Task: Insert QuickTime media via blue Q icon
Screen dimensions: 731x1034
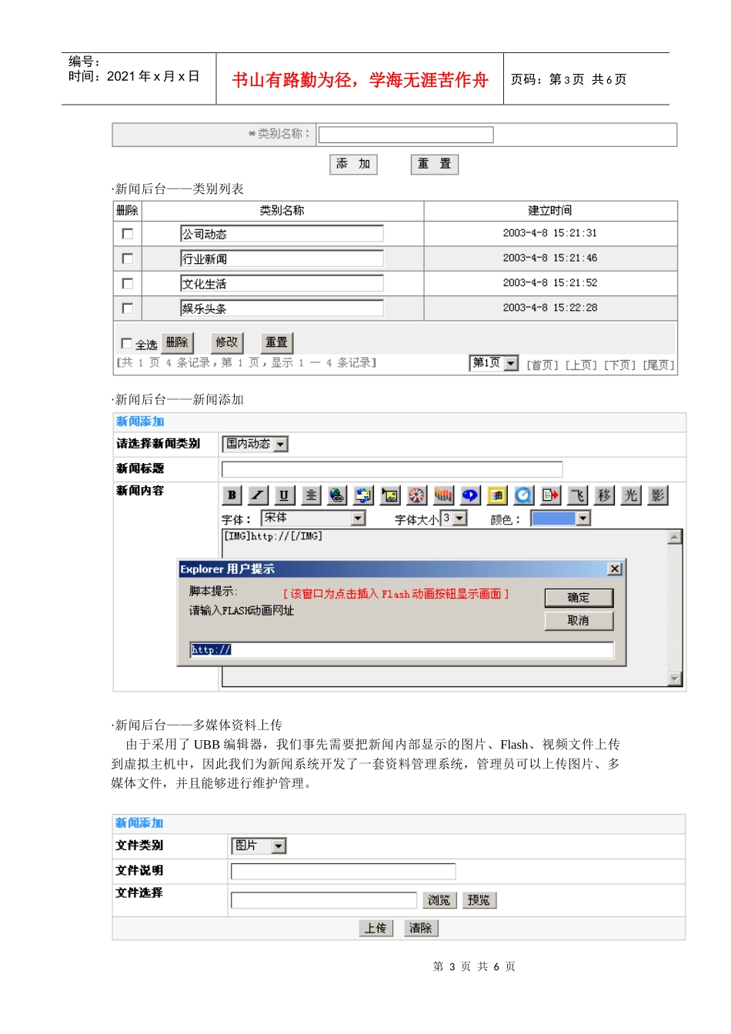Action: [x=523, y=495]
